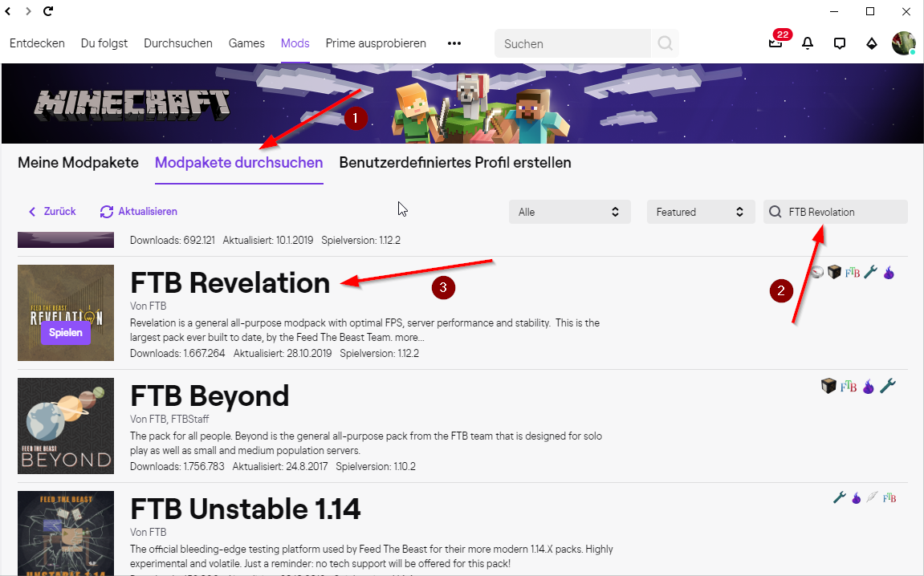Click 'Spielversion: 1.10.2' text

(x=376, y=466)
